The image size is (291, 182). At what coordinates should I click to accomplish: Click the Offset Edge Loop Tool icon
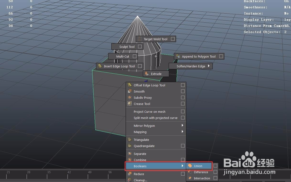pyautogui.click(x=129, y=85)
